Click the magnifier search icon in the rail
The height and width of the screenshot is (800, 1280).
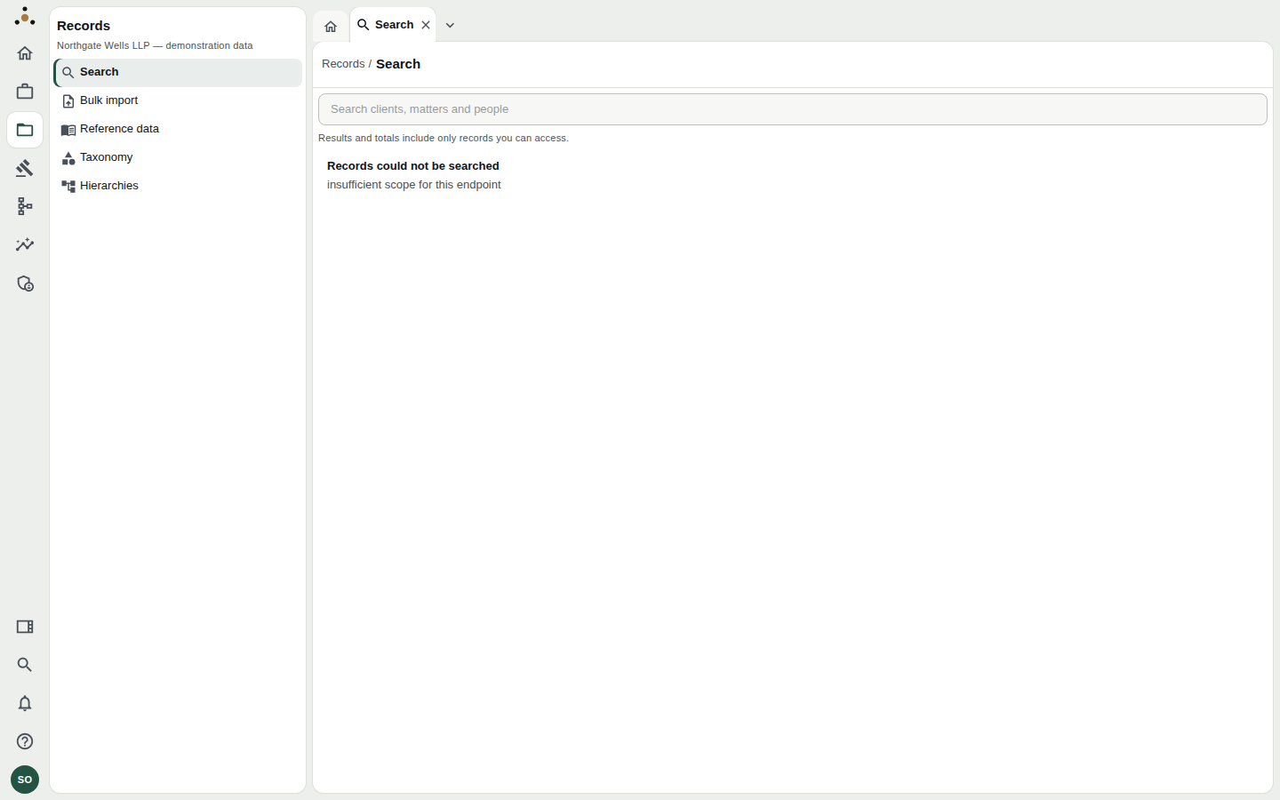click(x=25, y=665)
